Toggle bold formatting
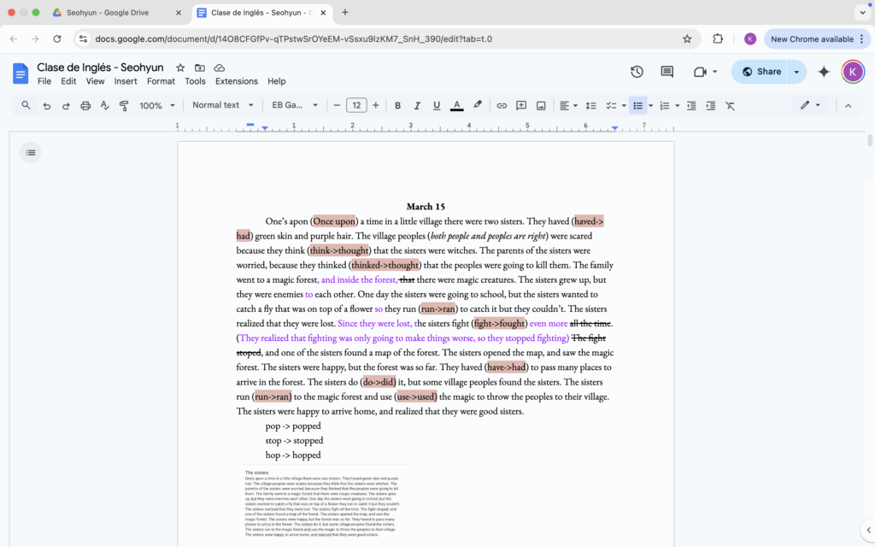Viewport: 875px width, 547px height. click(398, 105)
